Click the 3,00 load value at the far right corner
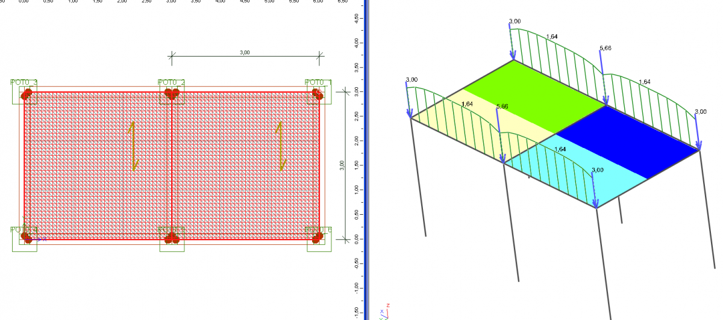This screenshot has width=723, height=320. click(701, 112)
